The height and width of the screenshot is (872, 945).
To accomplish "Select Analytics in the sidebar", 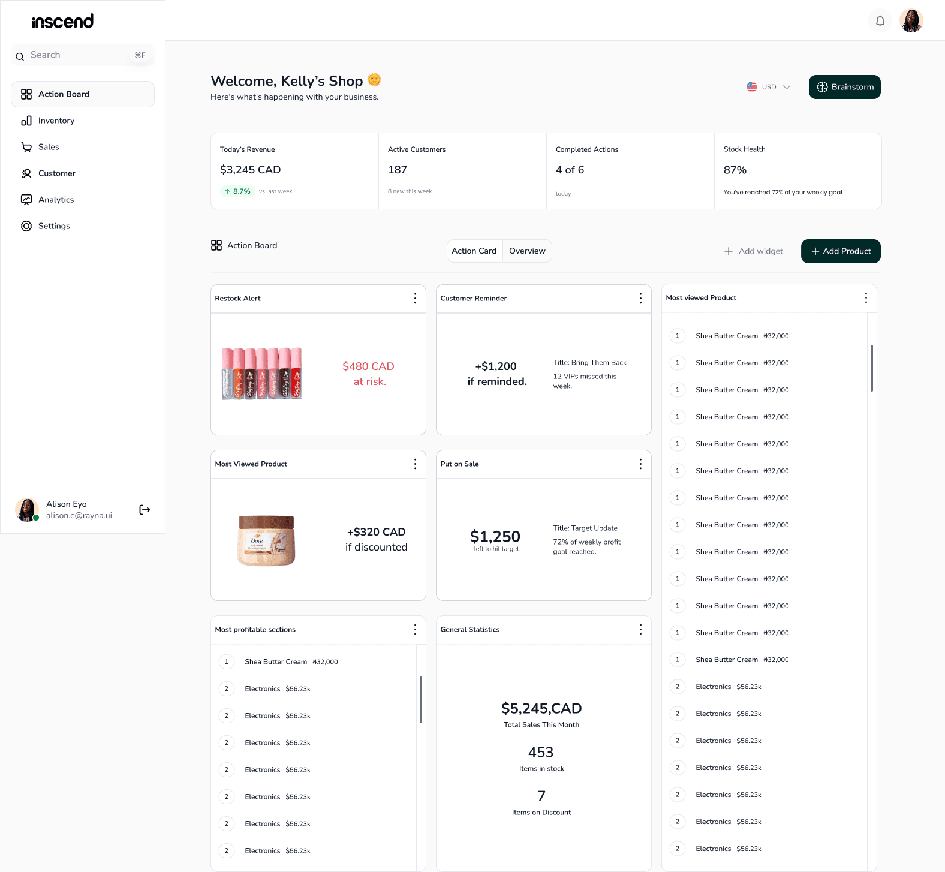I will pyautogui.click(x=83, y=200).
